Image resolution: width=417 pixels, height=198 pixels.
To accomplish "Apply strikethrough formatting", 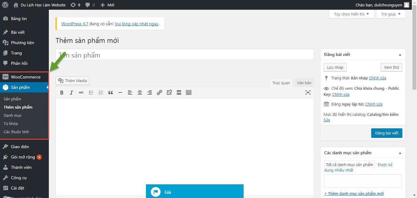I will pos(81,92).
